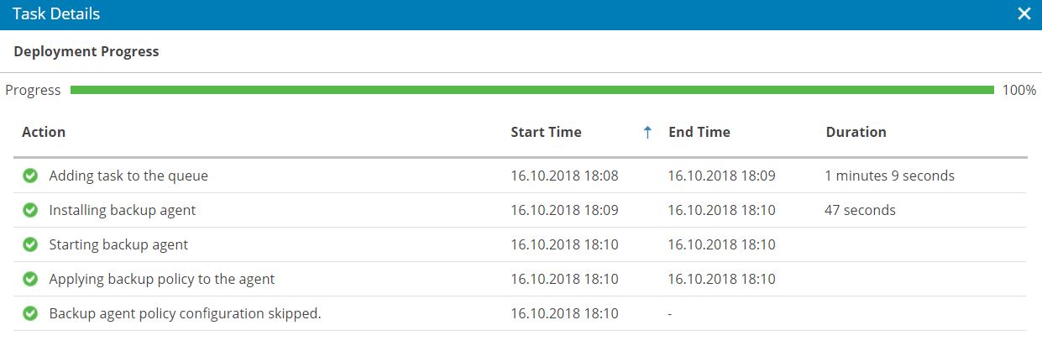Screen dimensions: 1042x341
Task: Click the check icon for policy configuration skipped
Action: (30, 313)
